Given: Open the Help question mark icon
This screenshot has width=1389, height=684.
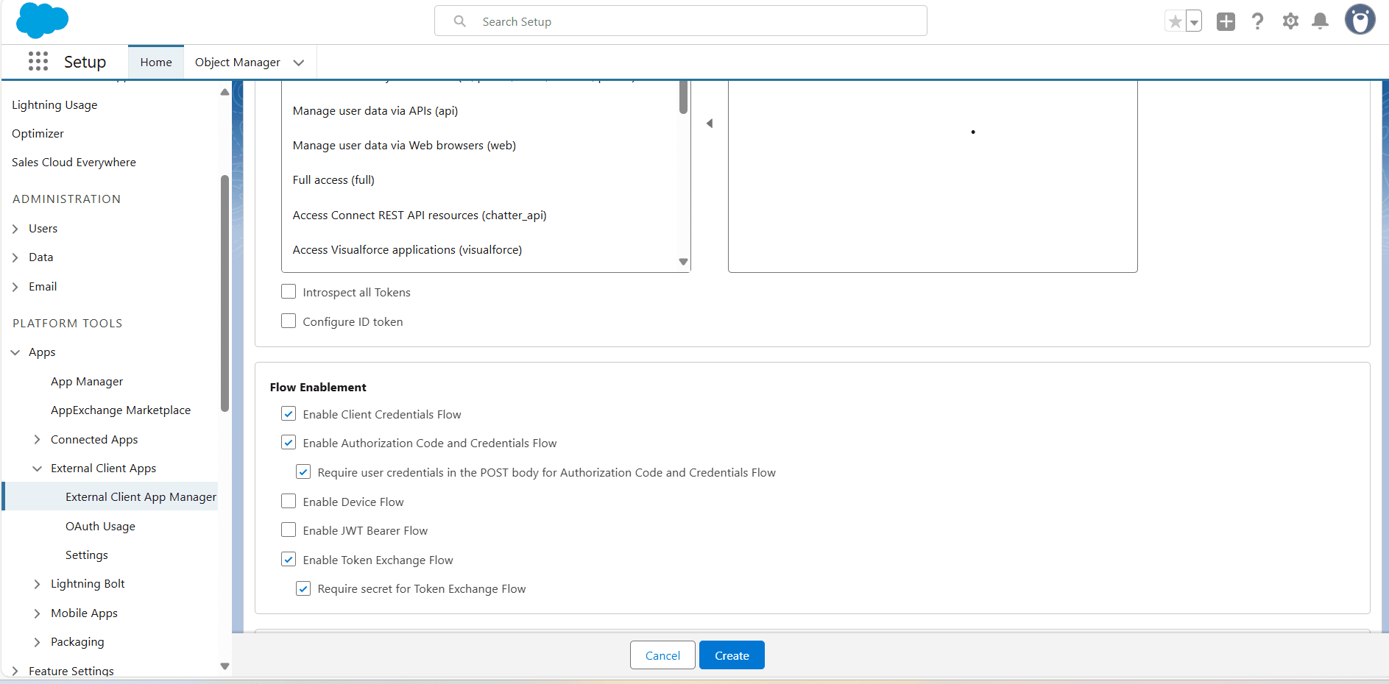Looking at the screenshot, I should pos(1257,21).
